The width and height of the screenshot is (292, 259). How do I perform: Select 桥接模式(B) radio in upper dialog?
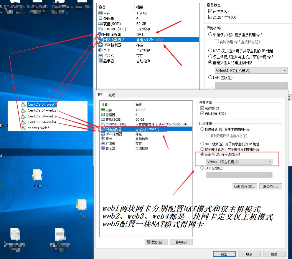pyautogui.click(x=210, y=34)
